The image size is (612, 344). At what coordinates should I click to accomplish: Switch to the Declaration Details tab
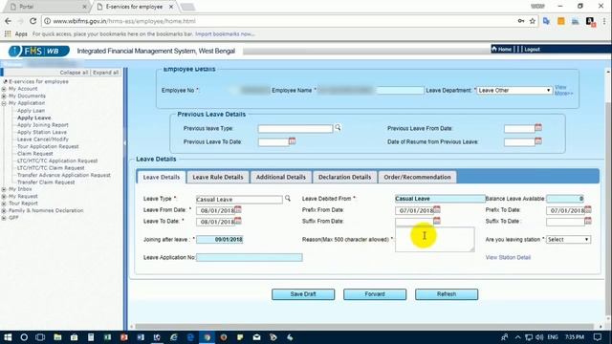(344, 177)
